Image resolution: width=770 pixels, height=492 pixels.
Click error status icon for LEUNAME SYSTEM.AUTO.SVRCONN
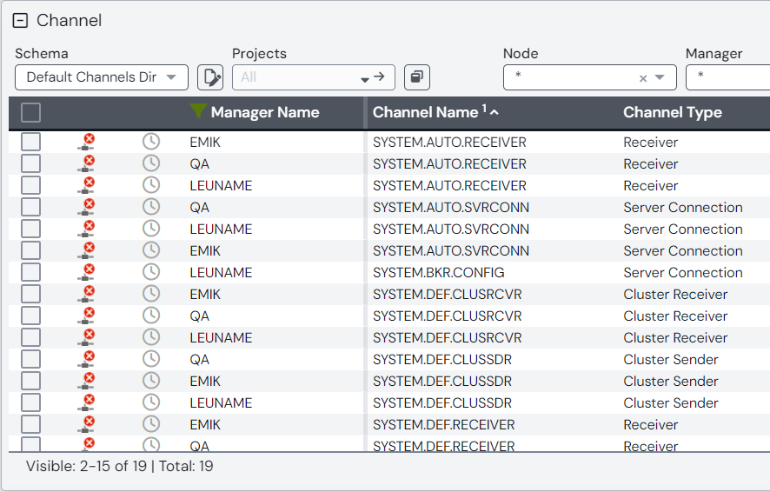coord(86,229)
